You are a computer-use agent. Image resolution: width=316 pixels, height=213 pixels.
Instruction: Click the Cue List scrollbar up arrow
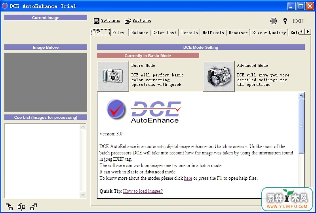tap(83, 127)
